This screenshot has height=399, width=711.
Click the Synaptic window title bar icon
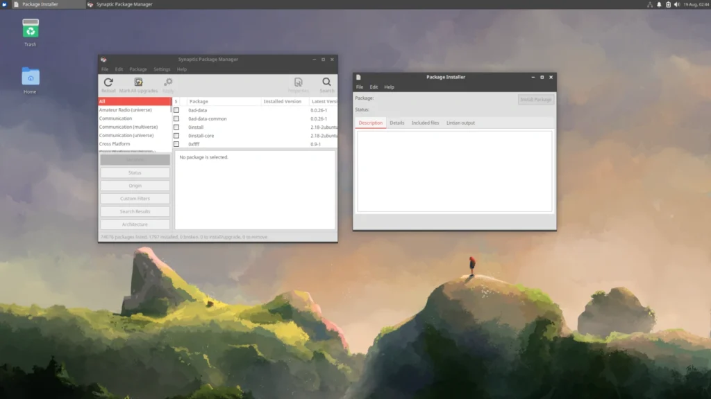coord(103,60)
